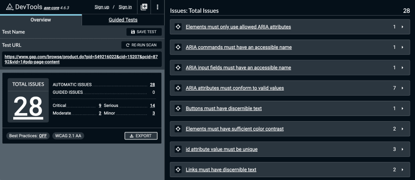Click the WCAG 2.1 AA badge
The width and height of the screenshot is (415, 180).
(x=68, y=136)
